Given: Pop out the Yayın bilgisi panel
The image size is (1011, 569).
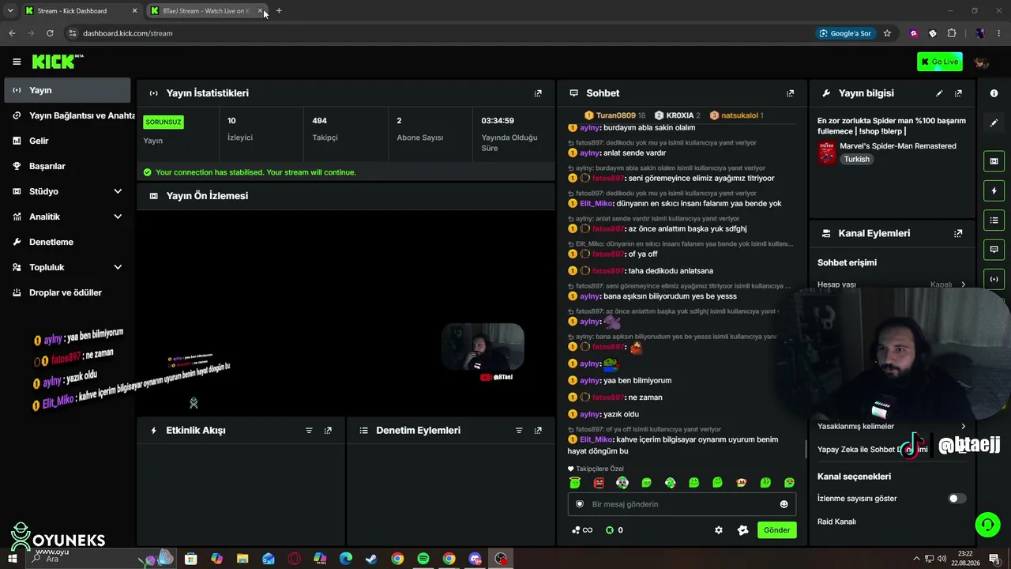Looking at the screenshot, I should [x=958, y=93].
